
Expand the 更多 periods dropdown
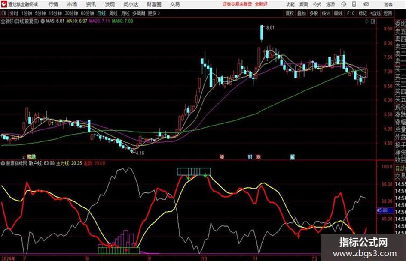pos(154,13)
